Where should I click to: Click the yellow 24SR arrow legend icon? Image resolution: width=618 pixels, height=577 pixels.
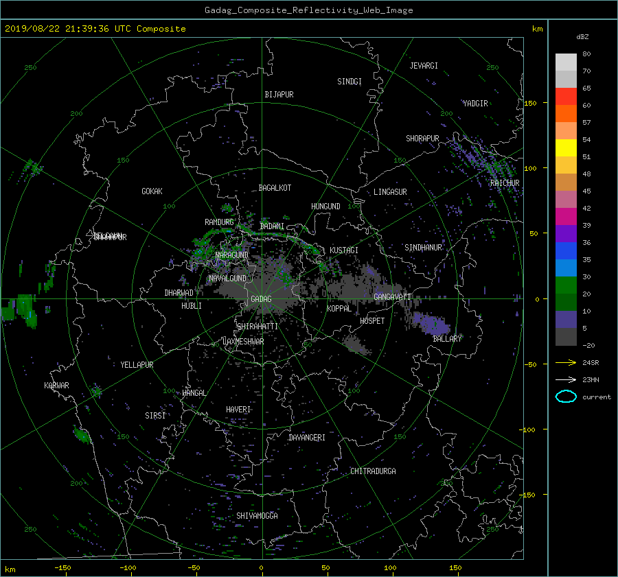pyautogui.click(x=566, y=362)
